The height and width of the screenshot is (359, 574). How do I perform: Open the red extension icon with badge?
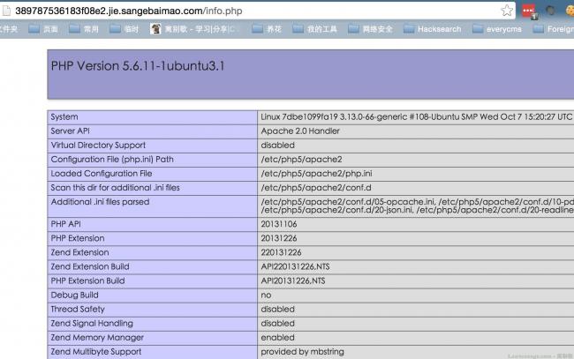point(529,11)
